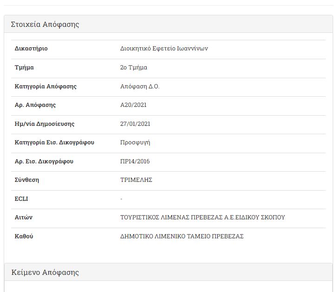Viewport: 335px width, 292px height.
Task: Click the 'Απόφαση Δ.Ο.' value
Action: pyautogui.click(x=140, y=87)
